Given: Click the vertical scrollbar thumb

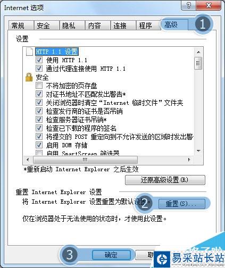Looking at the screenshot, I should [198, 63].
